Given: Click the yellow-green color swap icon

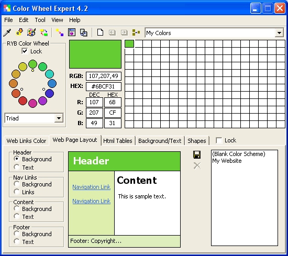Looking at the screenshot, I should tap(44, 32).
